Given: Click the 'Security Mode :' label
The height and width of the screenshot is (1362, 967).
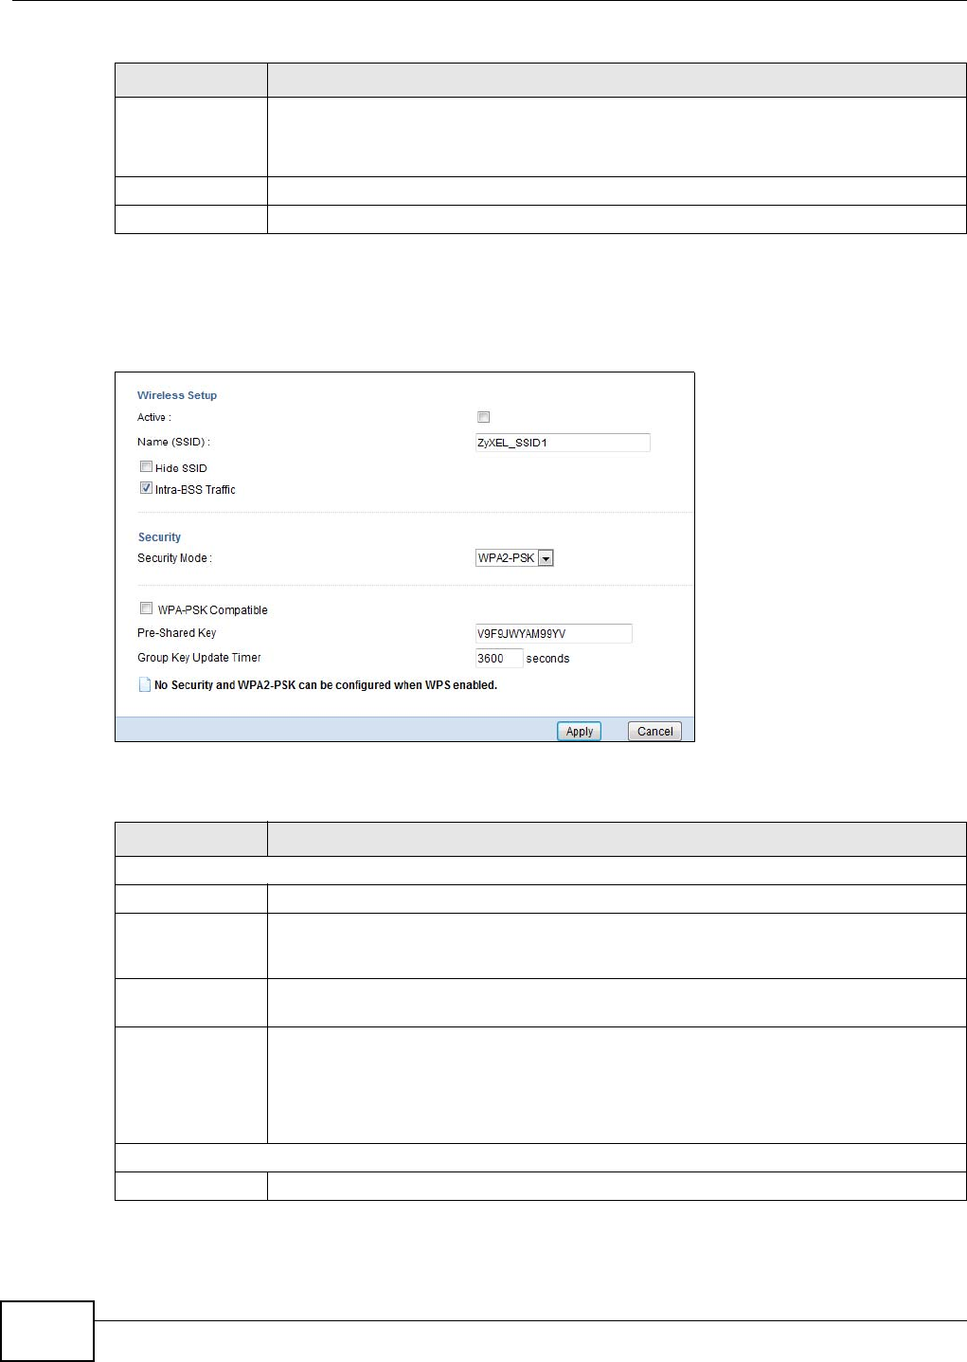Looking at the screenshot, I should tap(174, 558).
